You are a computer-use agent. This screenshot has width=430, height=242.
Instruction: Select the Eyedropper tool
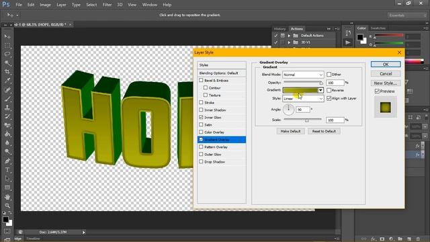tap(7, 81)
